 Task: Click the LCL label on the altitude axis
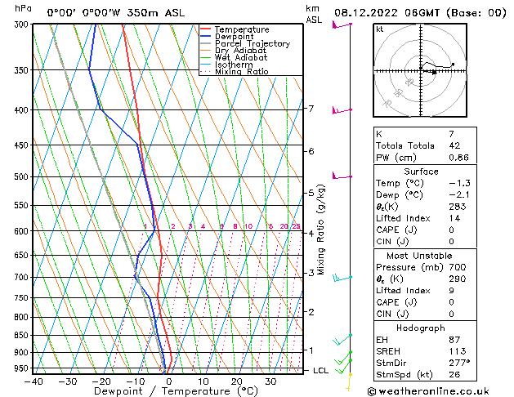(x=321, y=370)
